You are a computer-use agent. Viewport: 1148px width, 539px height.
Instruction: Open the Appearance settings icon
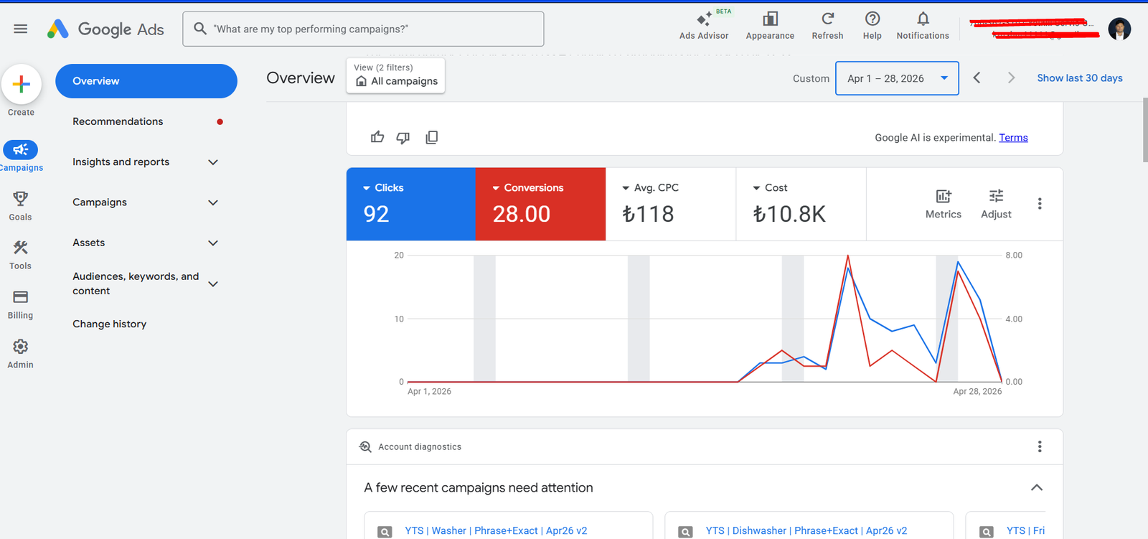click(x=770, y=25)
